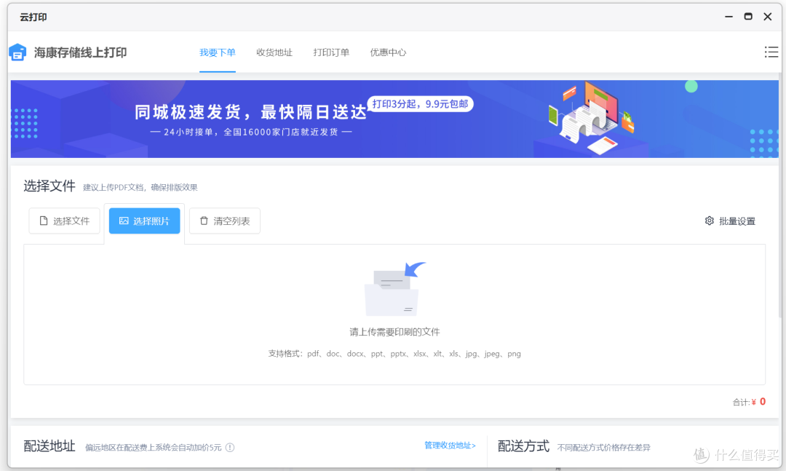Click the 清空列表 button

pyautogui.click(x=225, y=221)
